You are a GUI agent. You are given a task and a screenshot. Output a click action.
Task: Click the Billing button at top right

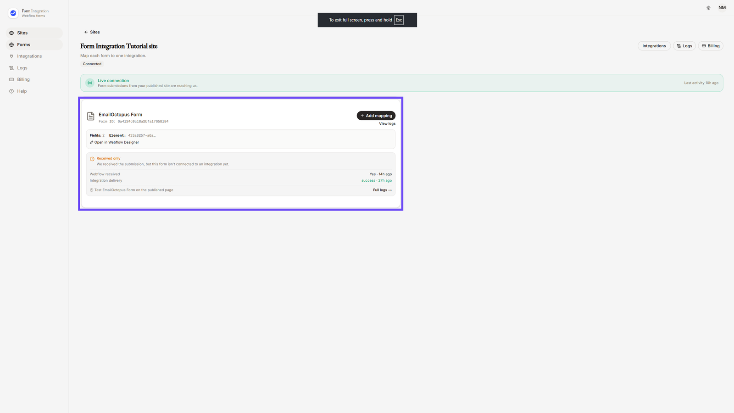[711, 46]
